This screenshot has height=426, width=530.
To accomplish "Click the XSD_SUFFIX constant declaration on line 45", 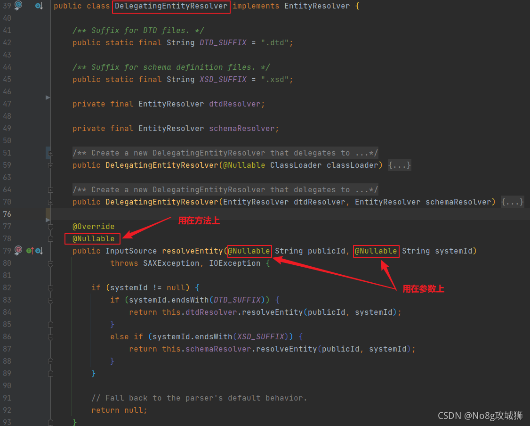I will pos(223,80).
